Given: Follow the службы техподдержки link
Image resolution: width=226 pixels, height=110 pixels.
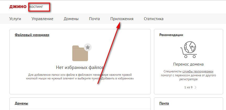Looking at the screenshot, I should click(x=198, y=72).
